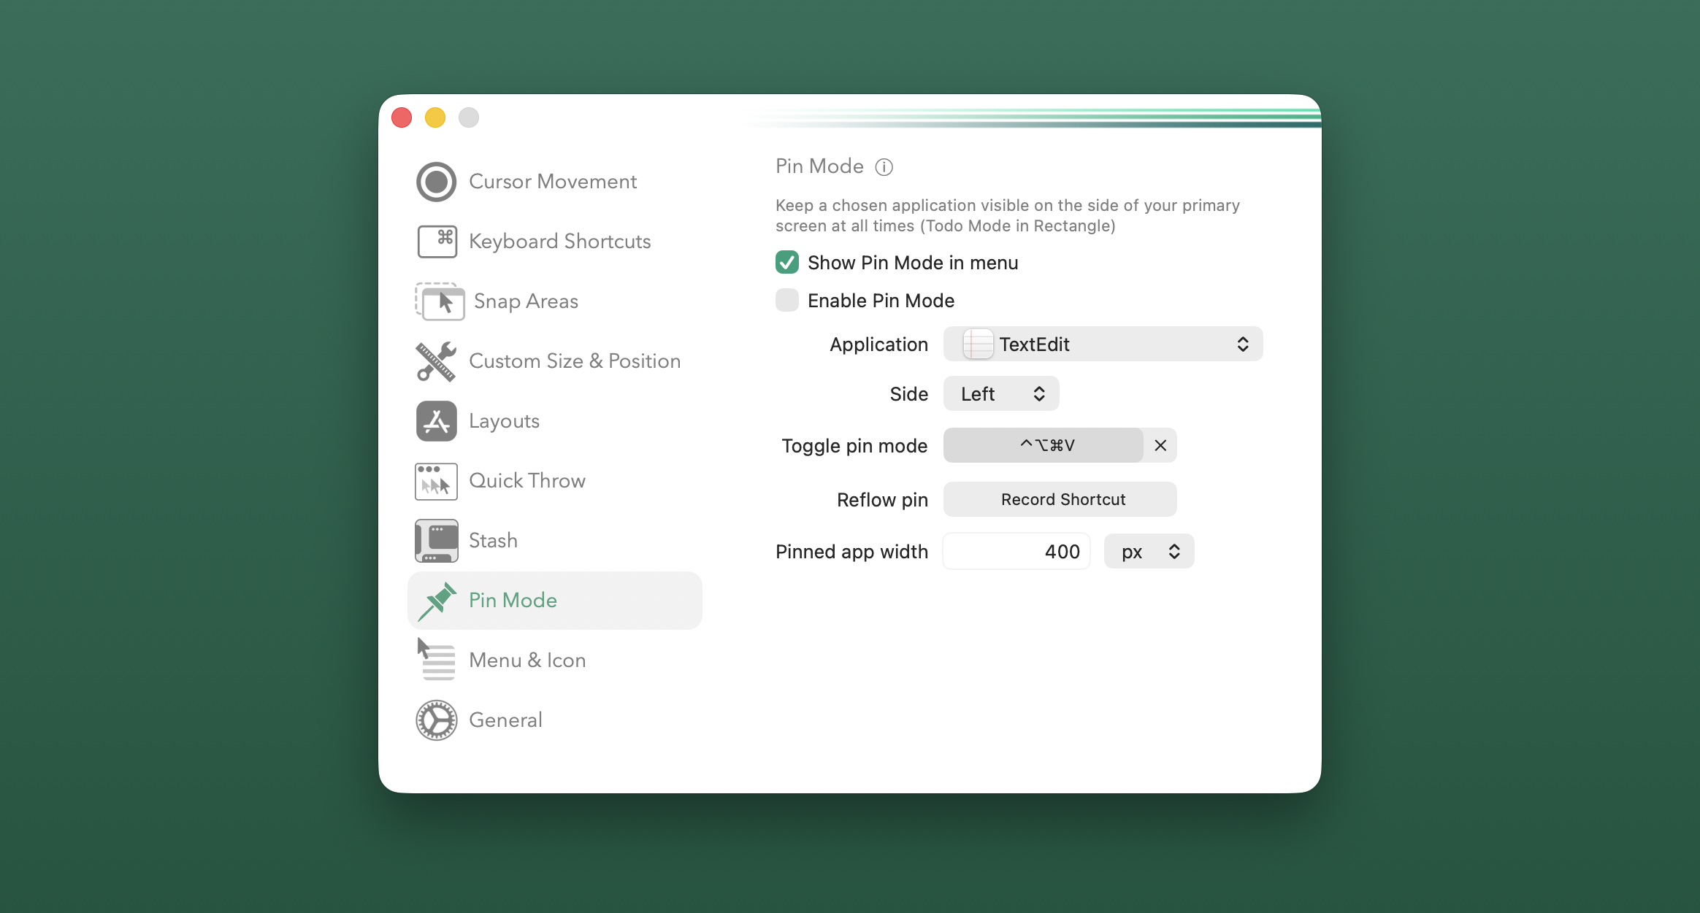
Task: Close the window with red button
Action: (402, 118)
